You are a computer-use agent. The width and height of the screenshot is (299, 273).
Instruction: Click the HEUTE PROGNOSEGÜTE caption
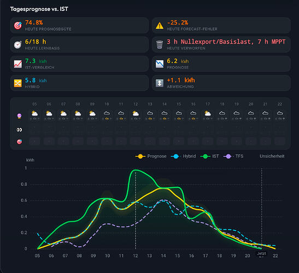click(48, 29)
